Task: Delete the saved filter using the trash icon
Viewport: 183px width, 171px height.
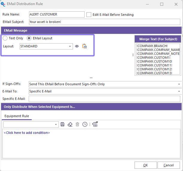Action: click(77, 124)
